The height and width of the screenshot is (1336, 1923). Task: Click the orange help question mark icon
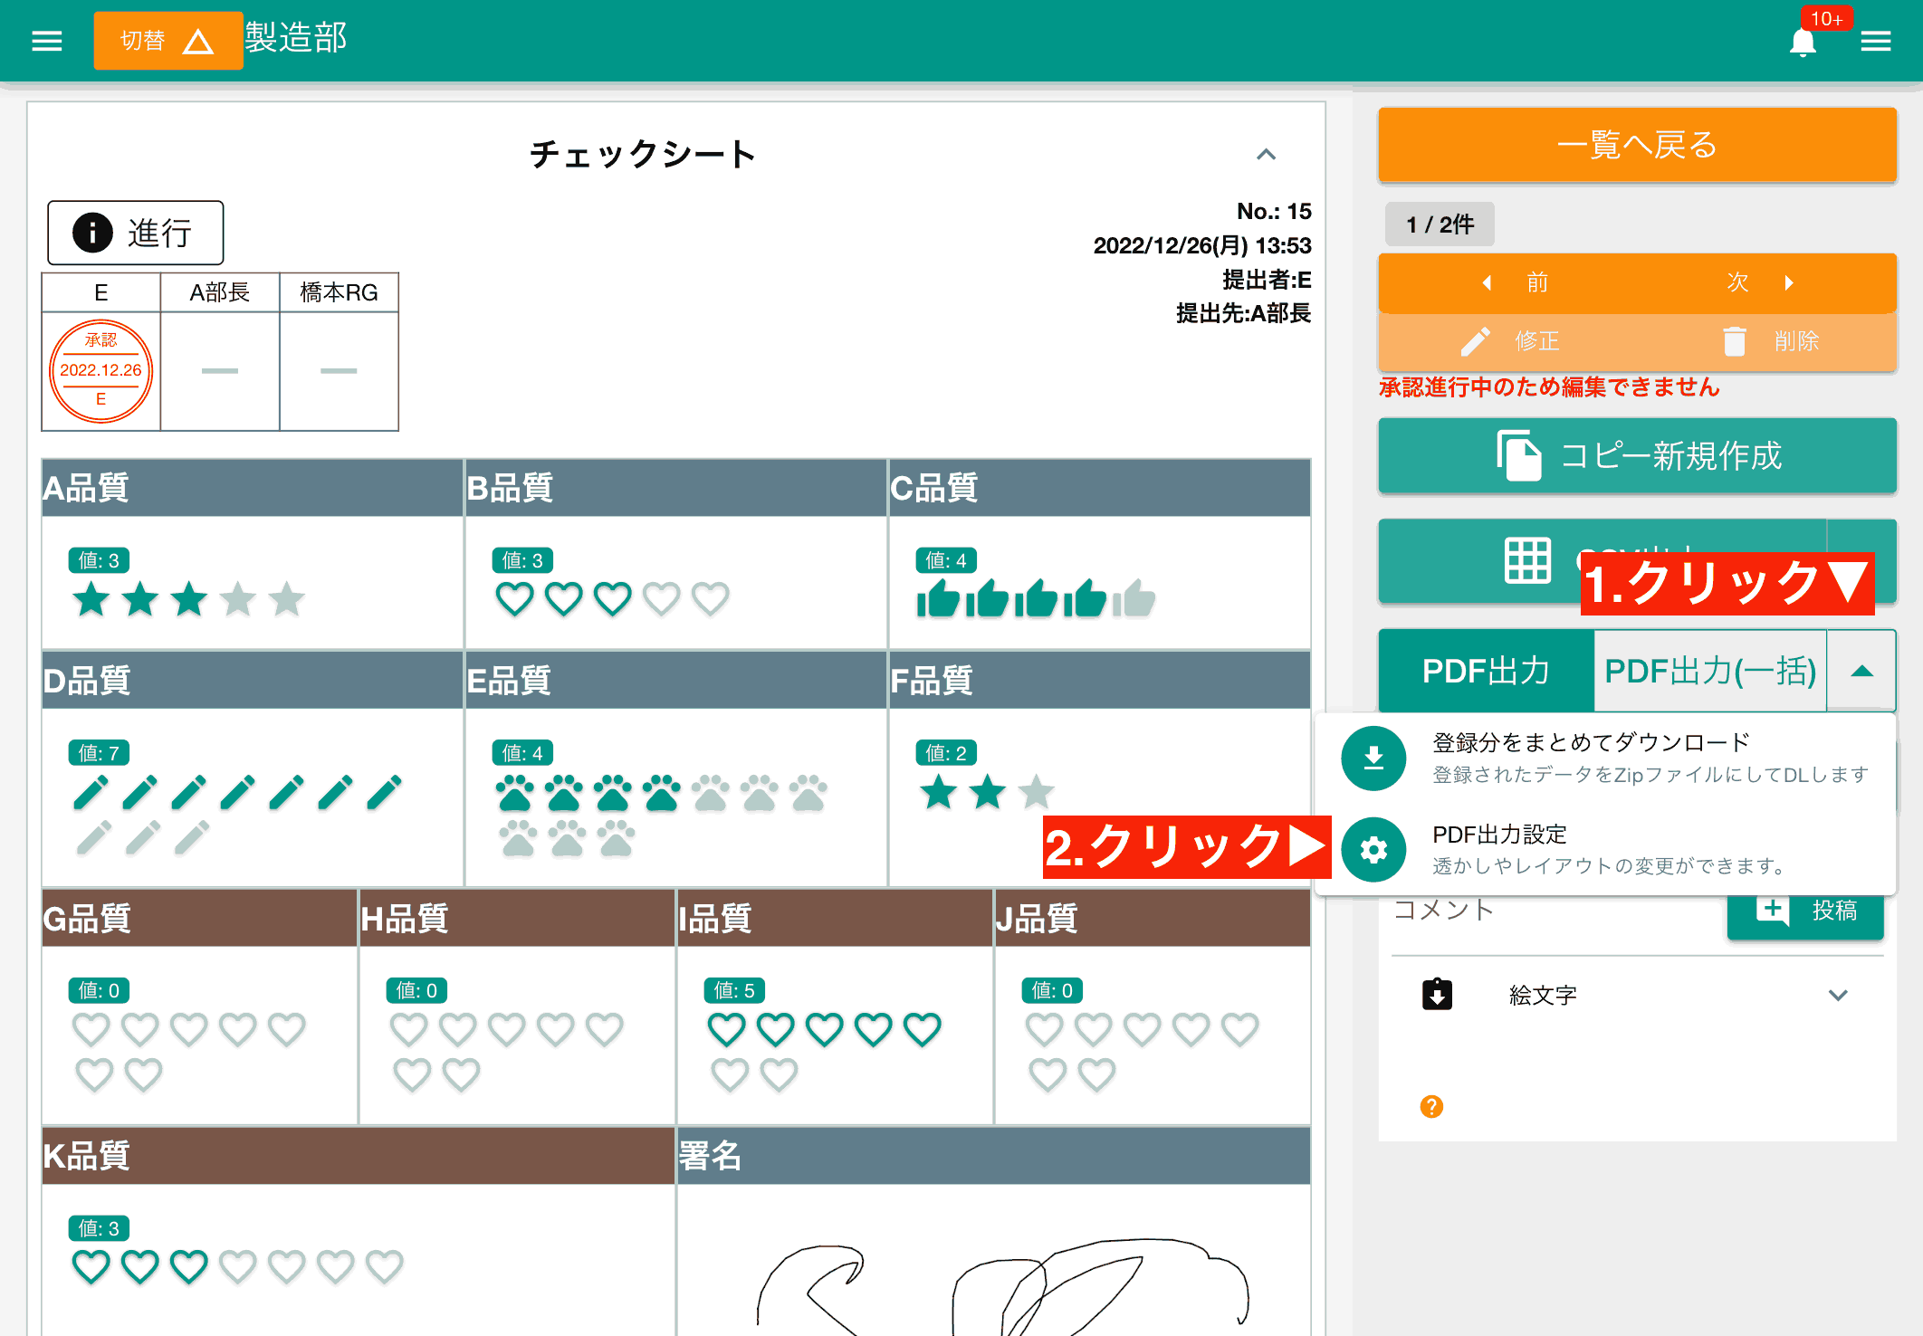[1431, 1106]
